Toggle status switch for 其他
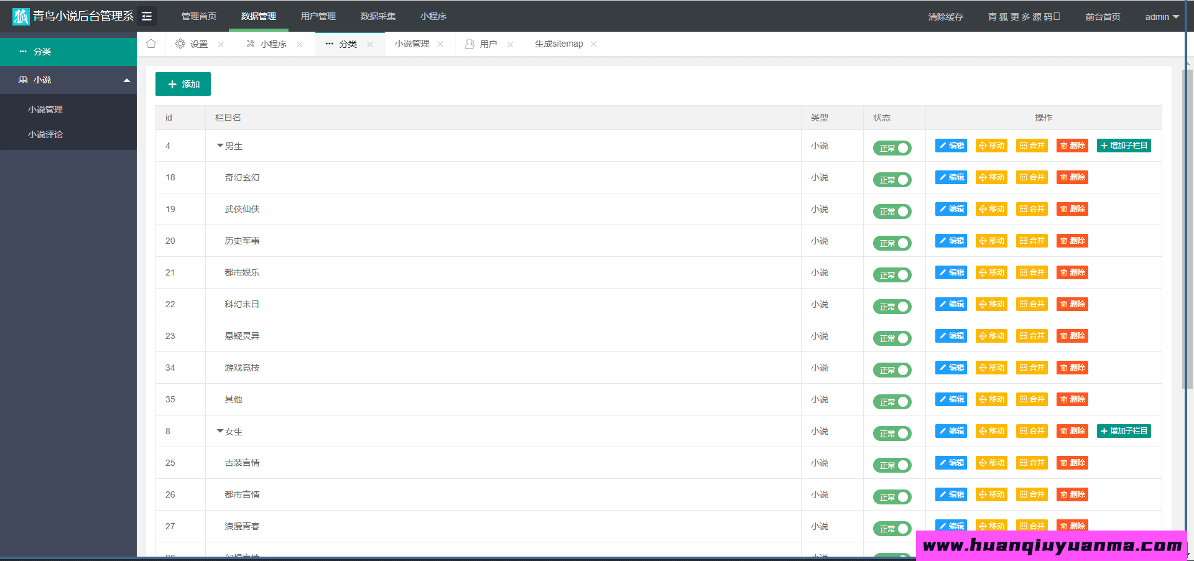The height and width of the screenshot is (561, 1194). 892,402
